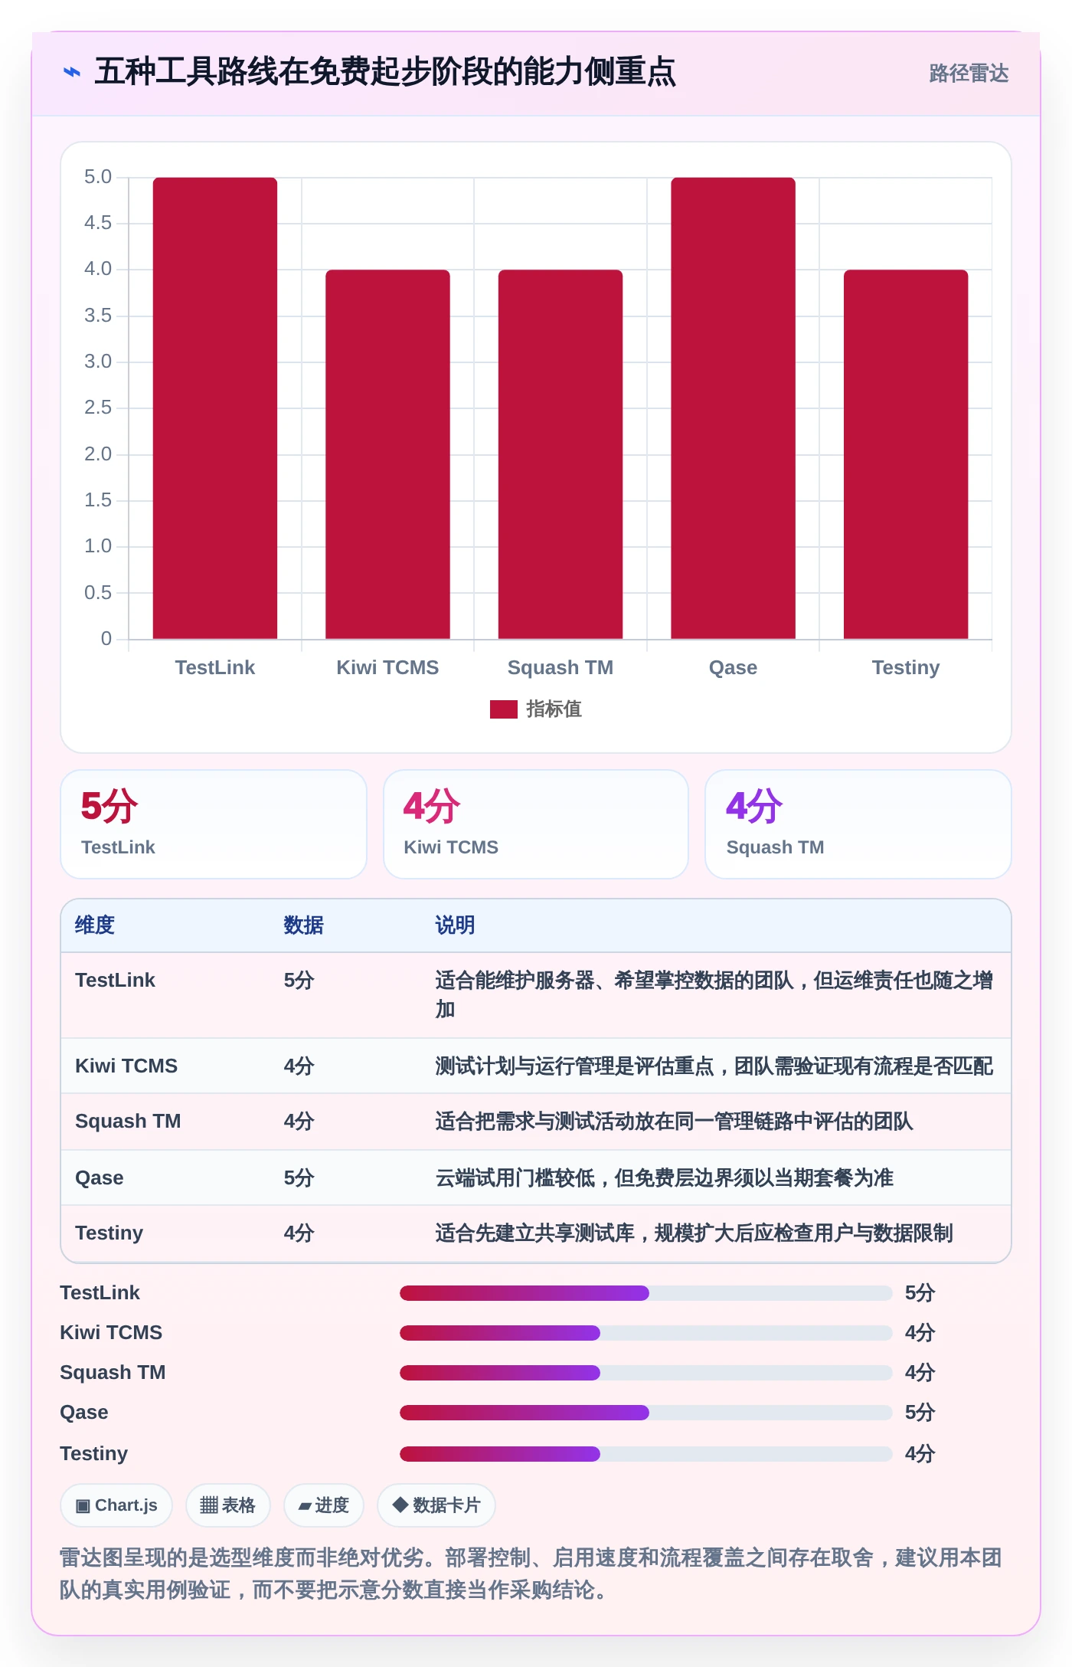Image resolution: width=1072 pixels, height=1667 pixels.
Task: Click the Squash TM progress bar
Action: pos(646,1373)
